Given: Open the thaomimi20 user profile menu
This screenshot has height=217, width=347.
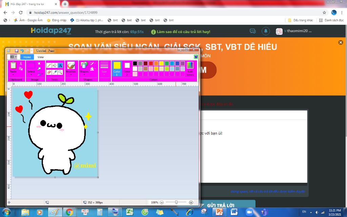Looking at the screenshot, I should coord(294,31).
